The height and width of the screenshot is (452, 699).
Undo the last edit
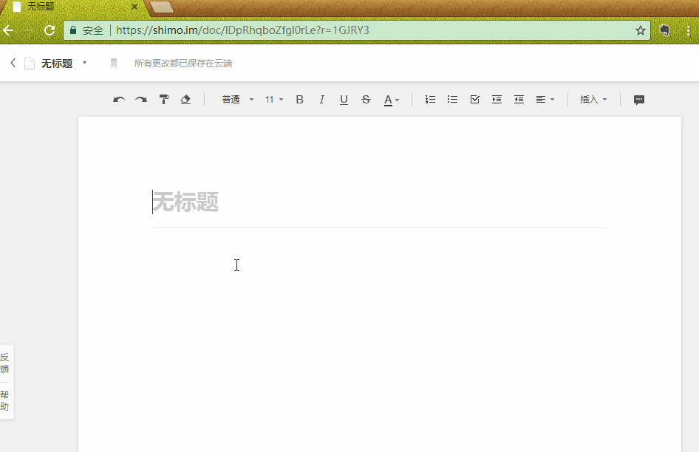tap(118, 100)
